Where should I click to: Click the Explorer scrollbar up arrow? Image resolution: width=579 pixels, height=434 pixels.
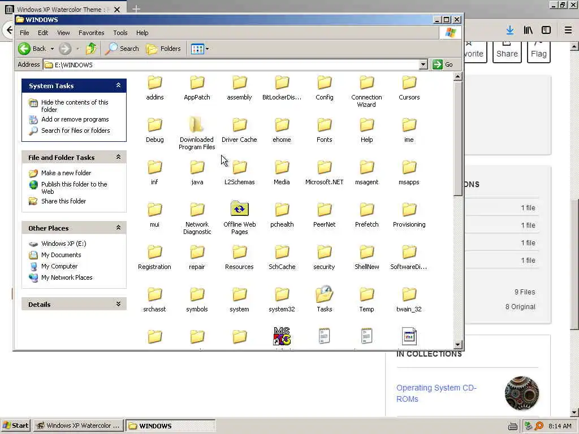[x=458, y=76]
